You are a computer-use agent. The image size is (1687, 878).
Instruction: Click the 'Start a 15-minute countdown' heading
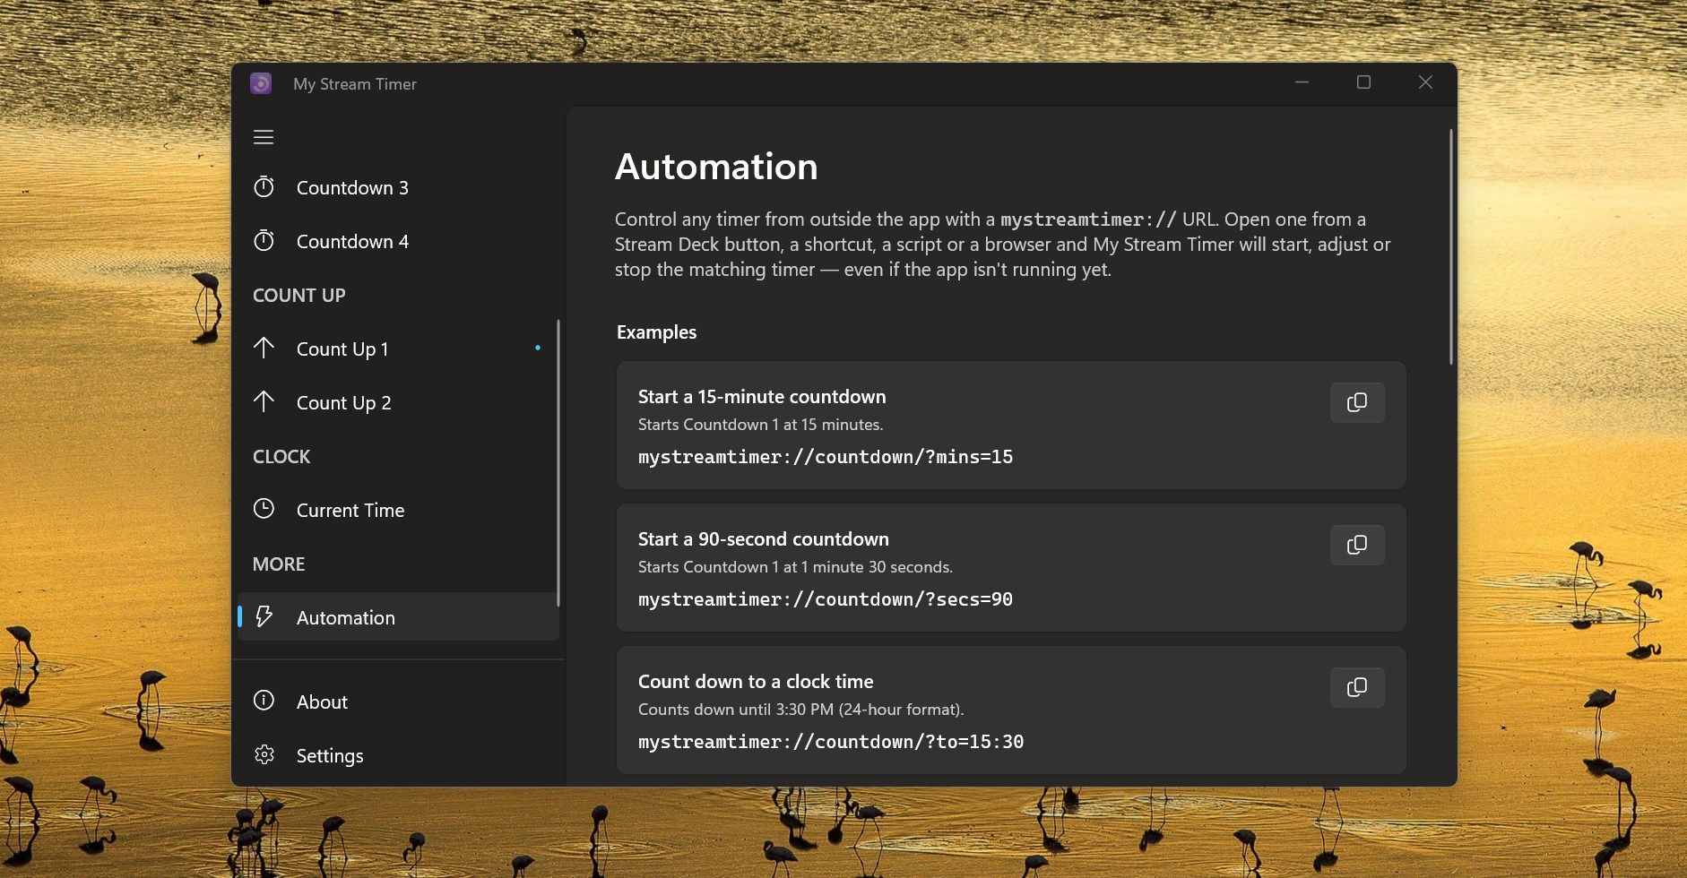(762, 397)
